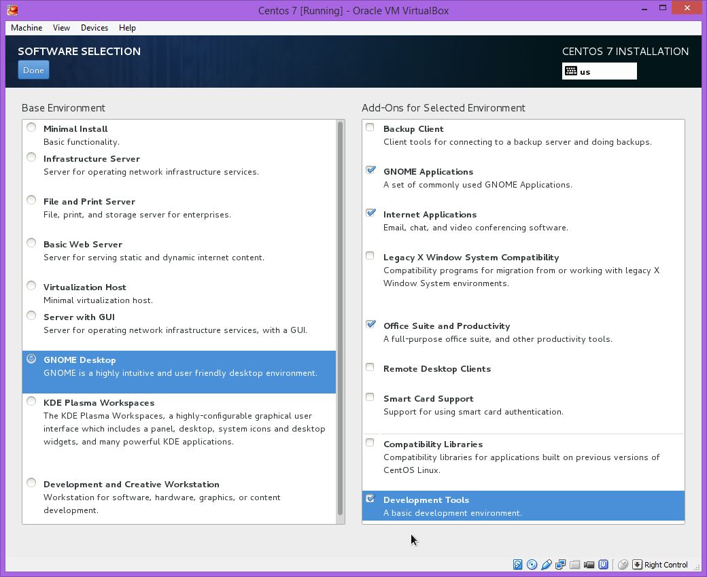Image resolution: width=707 pixels, height=577 pixels.
Task: Click 'A basic development environment.' description
Action: (453, 513)
